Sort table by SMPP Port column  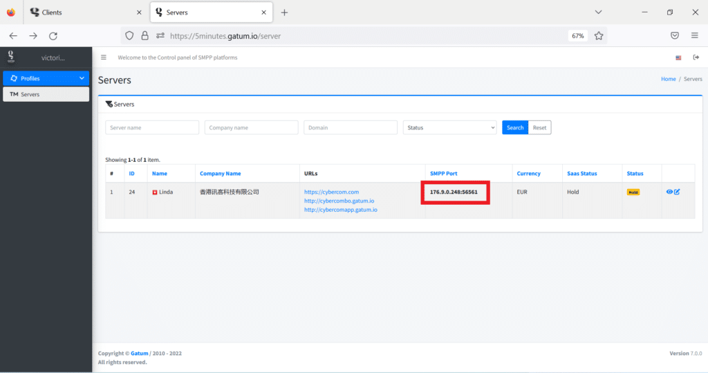click(443, 174)
